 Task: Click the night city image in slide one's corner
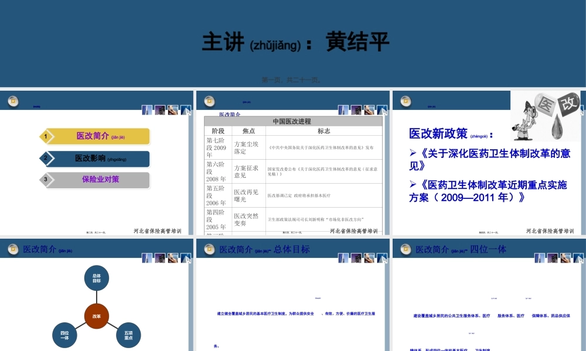pyautogui.click(x=159, y=110)
